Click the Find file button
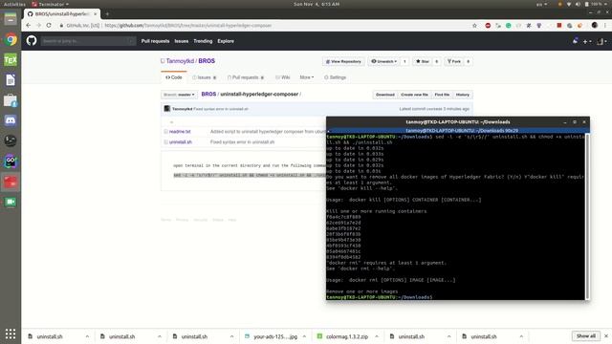Viewport: 612px width, 344px height. [x=442, y=95]
